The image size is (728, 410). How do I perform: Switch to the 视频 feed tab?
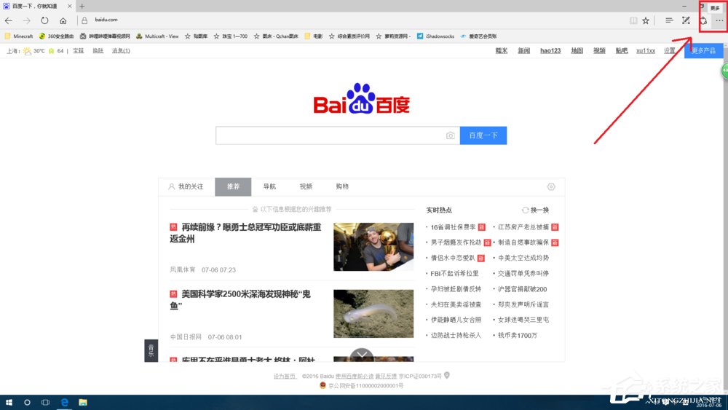pos(306,187)
